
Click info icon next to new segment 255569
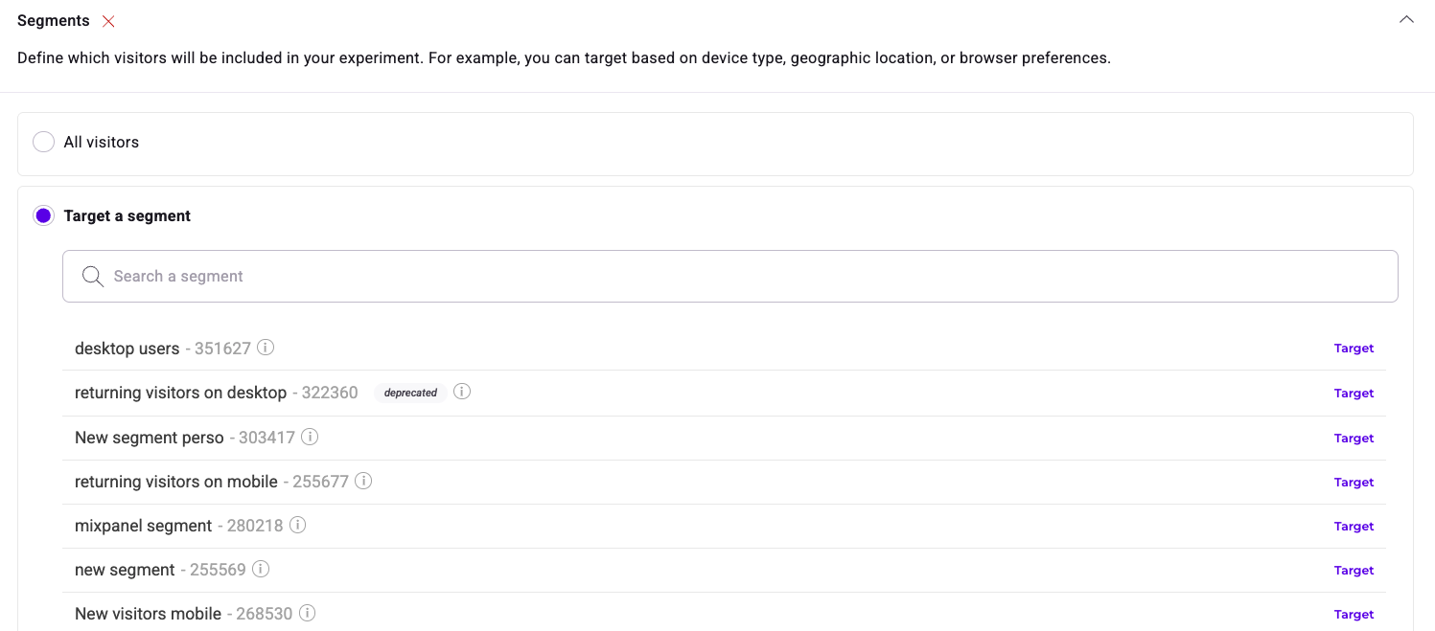pos(261,569)
